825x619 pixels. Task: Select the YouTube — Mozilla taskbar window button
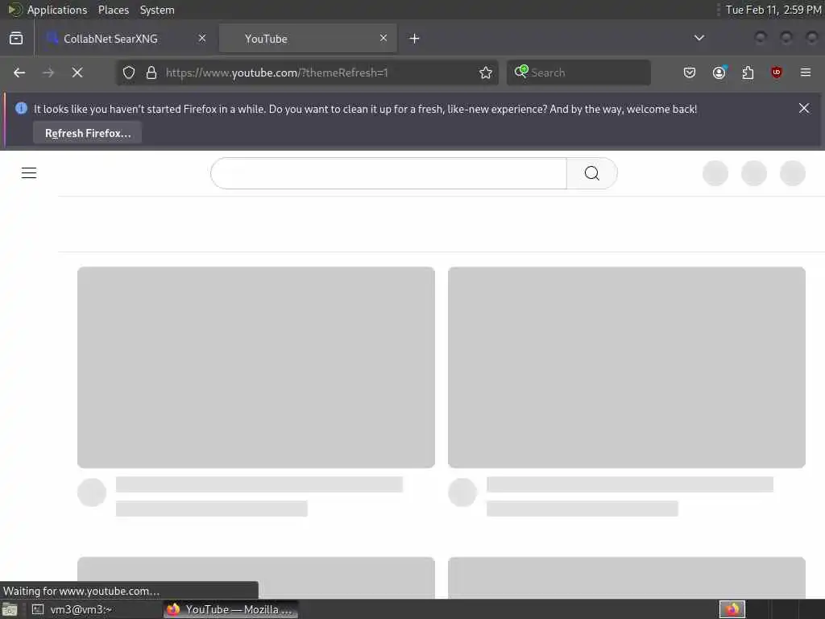click(230, 609)
